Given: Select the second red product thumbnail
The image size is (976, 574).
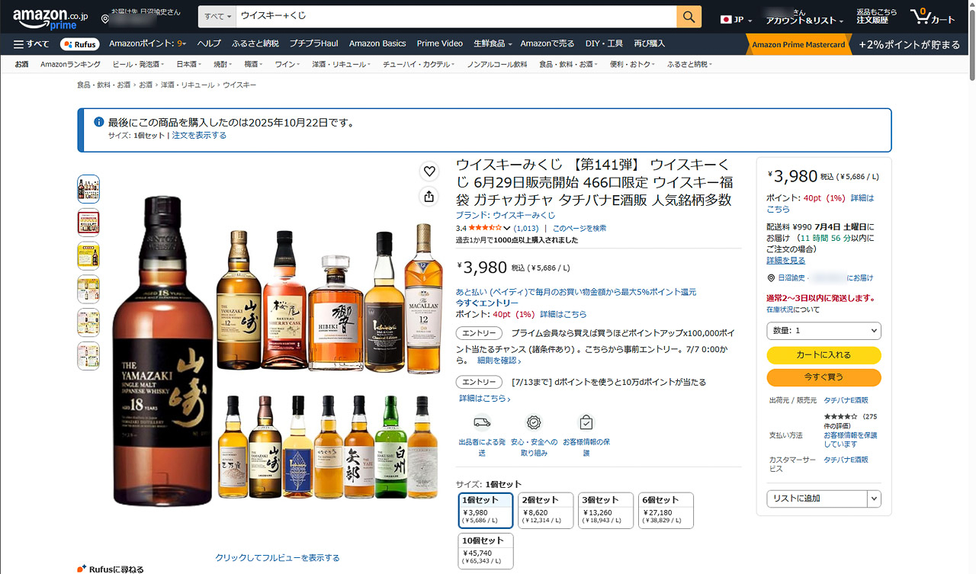Looking at the screenshot, I should pos(88,222).
